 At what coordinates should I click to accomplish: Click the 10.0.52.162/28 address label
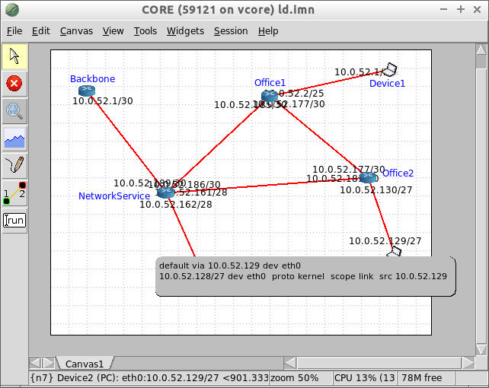point(176,205)
